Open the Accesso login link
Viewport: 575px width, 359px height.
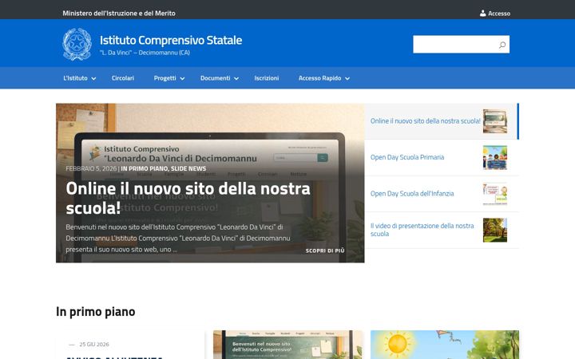498,14
